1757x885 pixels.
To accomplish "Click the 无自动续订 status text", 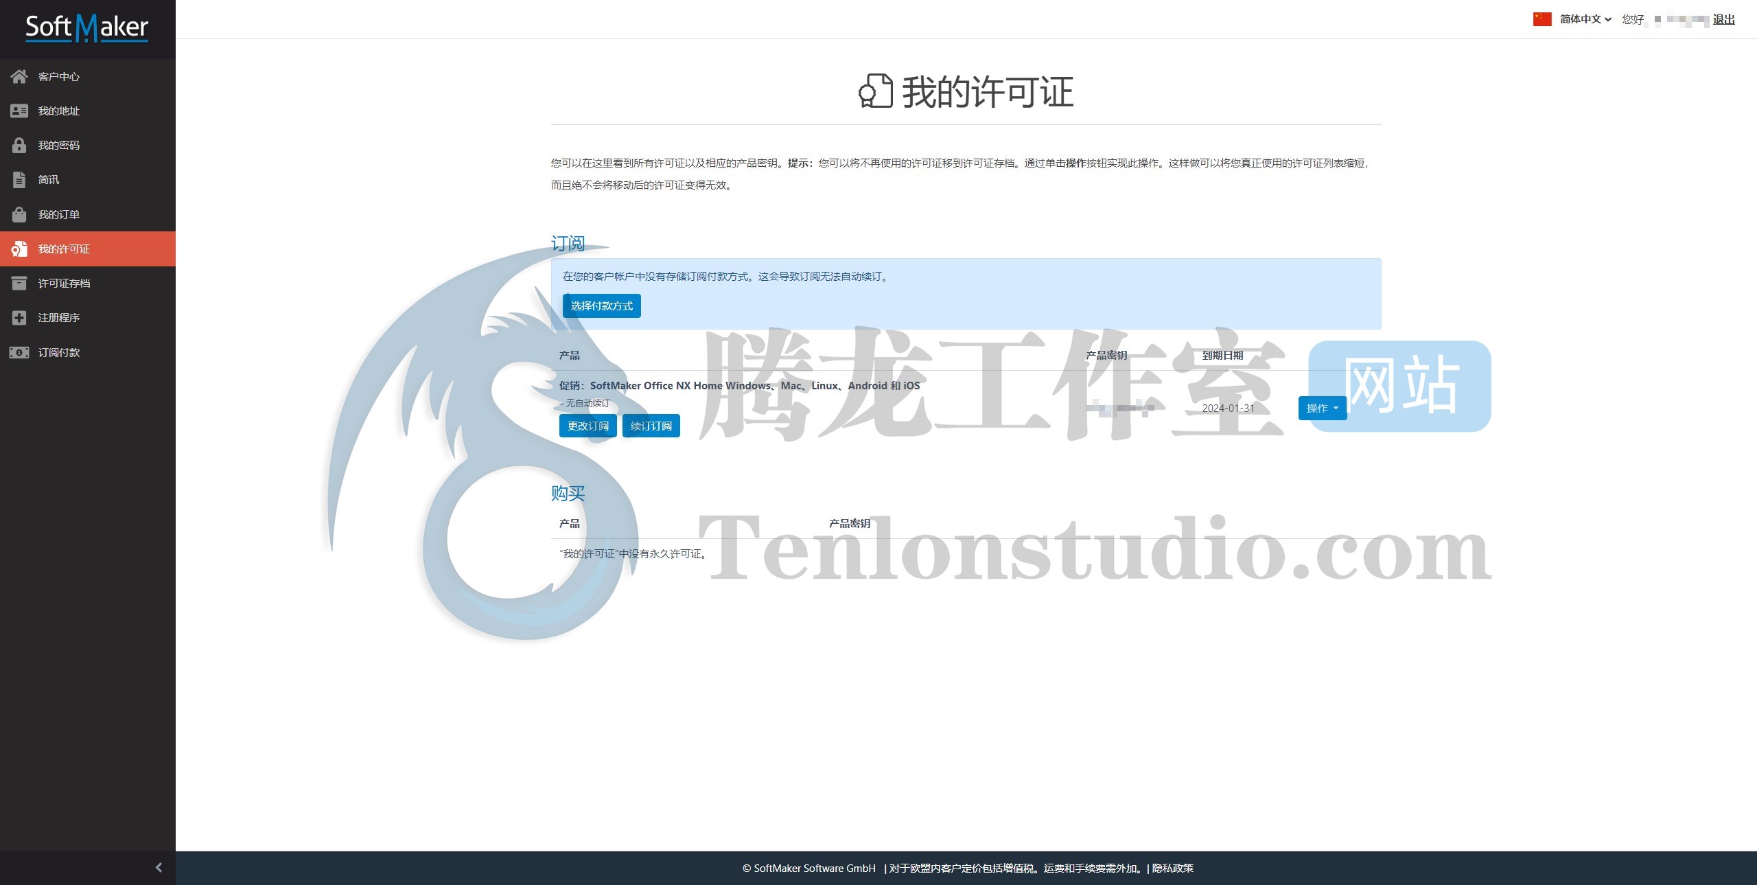I will (587, 403).
